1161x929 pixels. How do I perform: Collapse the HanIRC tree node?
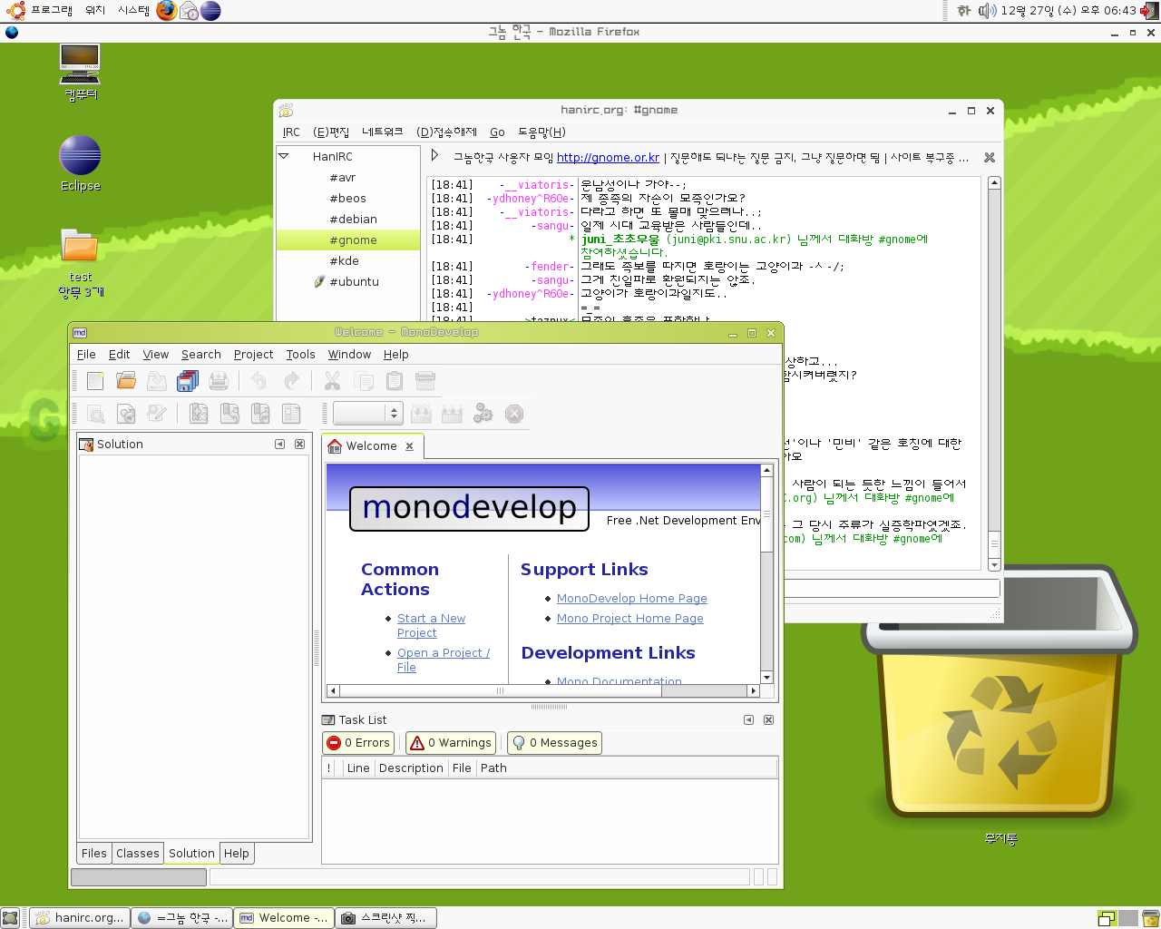(x=284, y=156)
